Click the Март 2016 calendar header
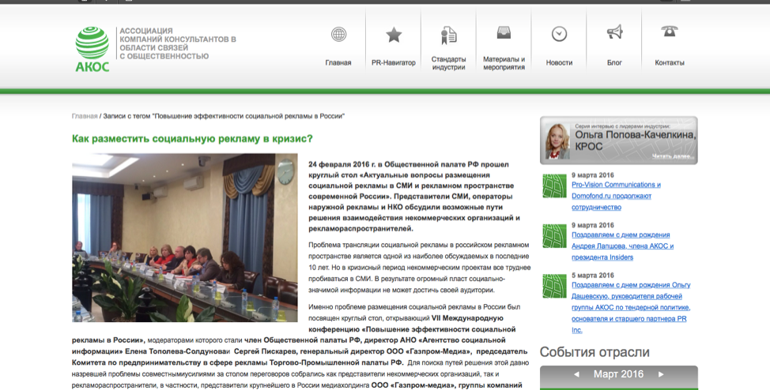 click(x=619, y=374)
